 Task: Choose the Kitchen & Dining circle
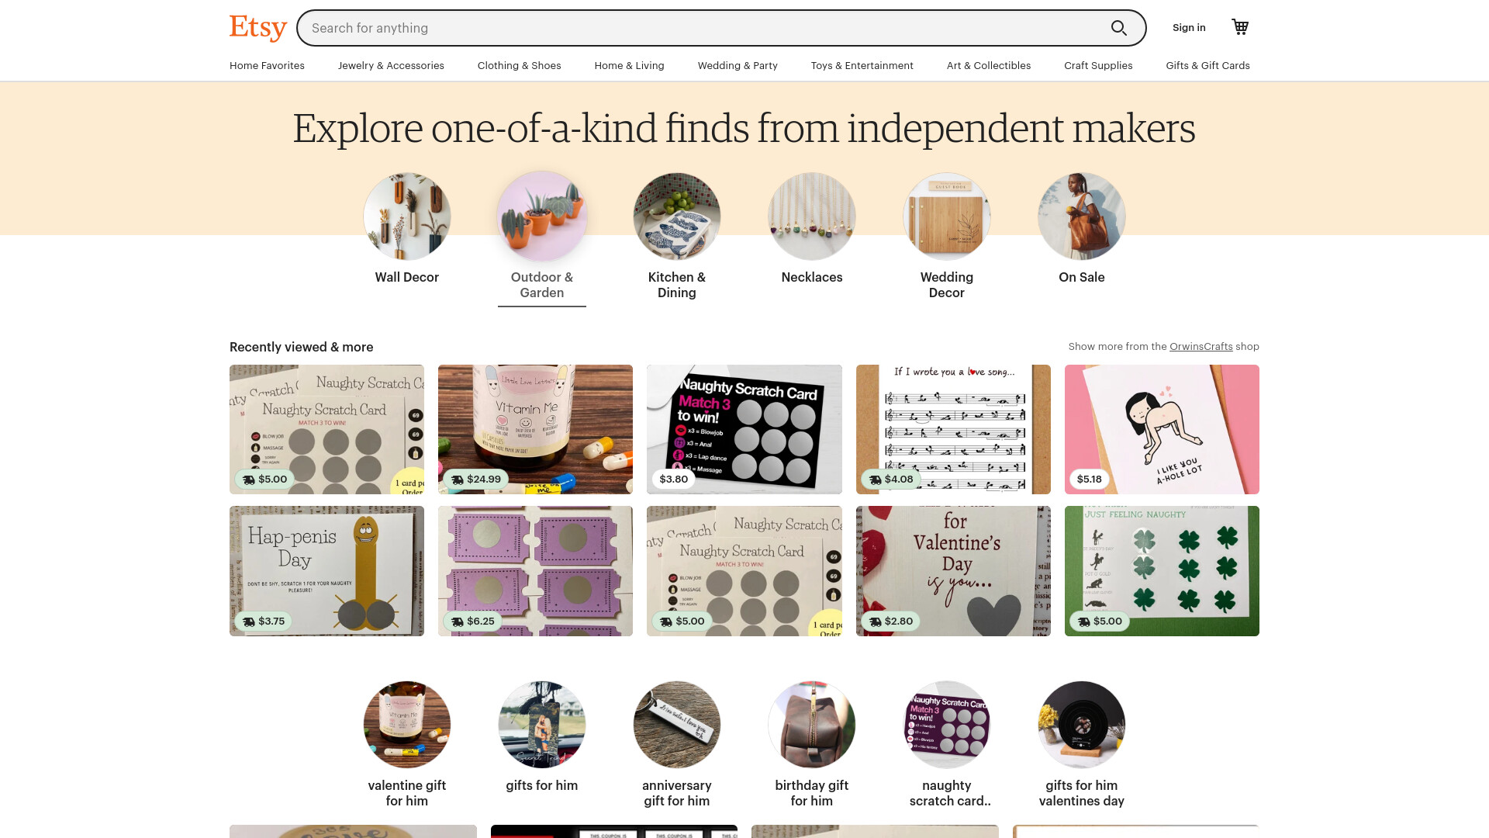[677, 216]
